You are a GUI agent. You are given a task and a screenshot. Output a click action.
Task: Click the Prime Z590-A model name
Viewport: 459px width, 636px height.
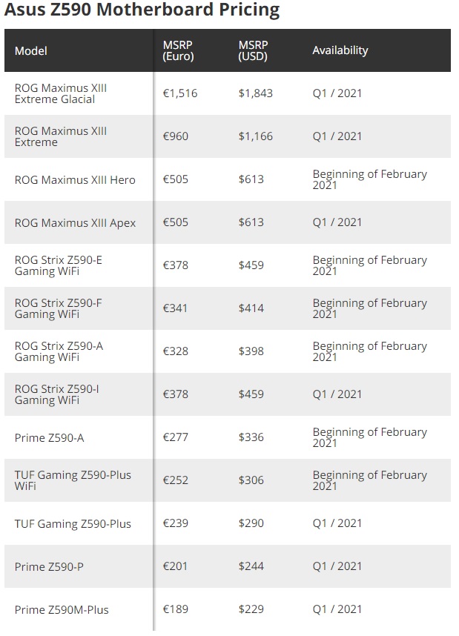49,437
